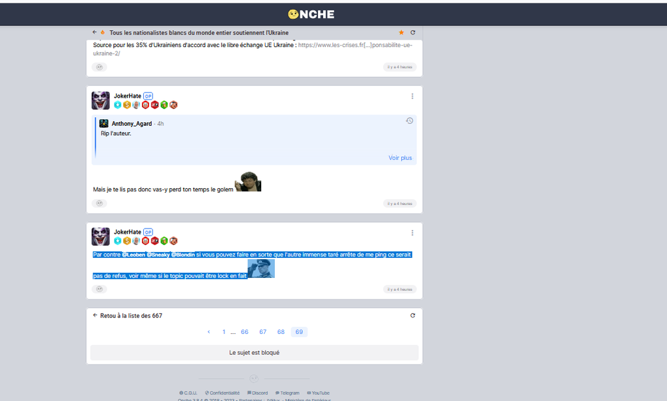
Task: Click the timestamp on the les-crises source post
Action: click(399, 67)
